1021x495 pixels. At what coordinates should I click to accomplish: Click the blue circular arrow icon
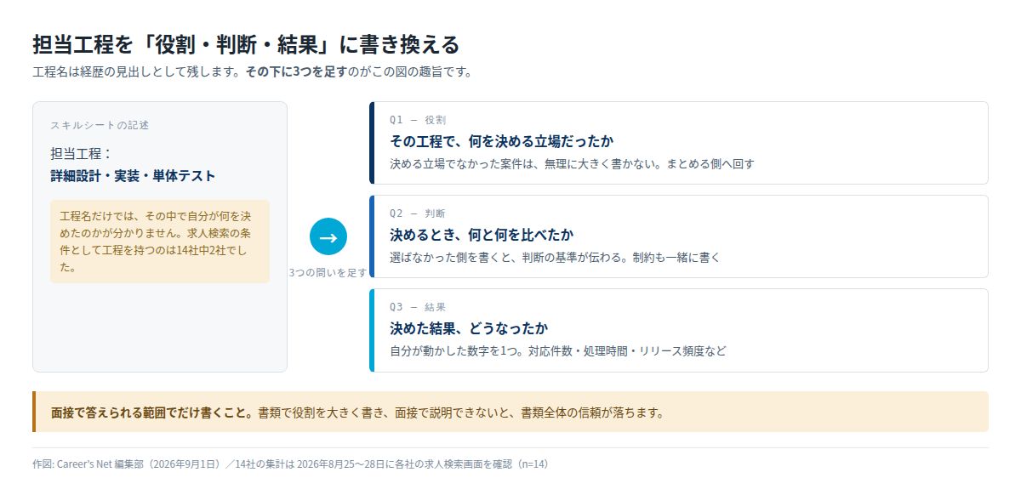328,236
